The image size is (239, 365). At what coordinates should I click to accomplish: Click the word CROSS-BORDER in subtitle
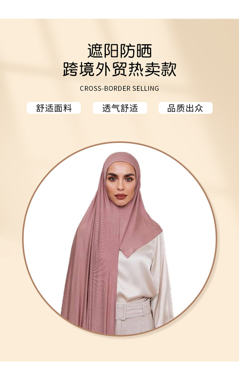pyautogui.click(x=105, y=89)
